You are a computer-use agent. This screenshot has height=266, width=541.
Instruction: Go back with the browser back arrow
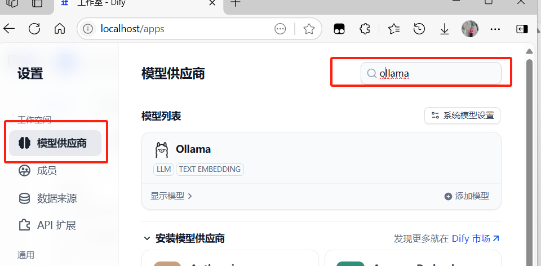[10, 29]
